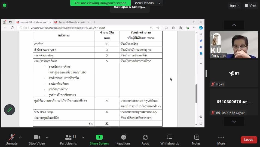Viewport: 260px width, 147px height.
Task: Expand video options caret next to Stop Video
Action: click(x=47, y=137)
